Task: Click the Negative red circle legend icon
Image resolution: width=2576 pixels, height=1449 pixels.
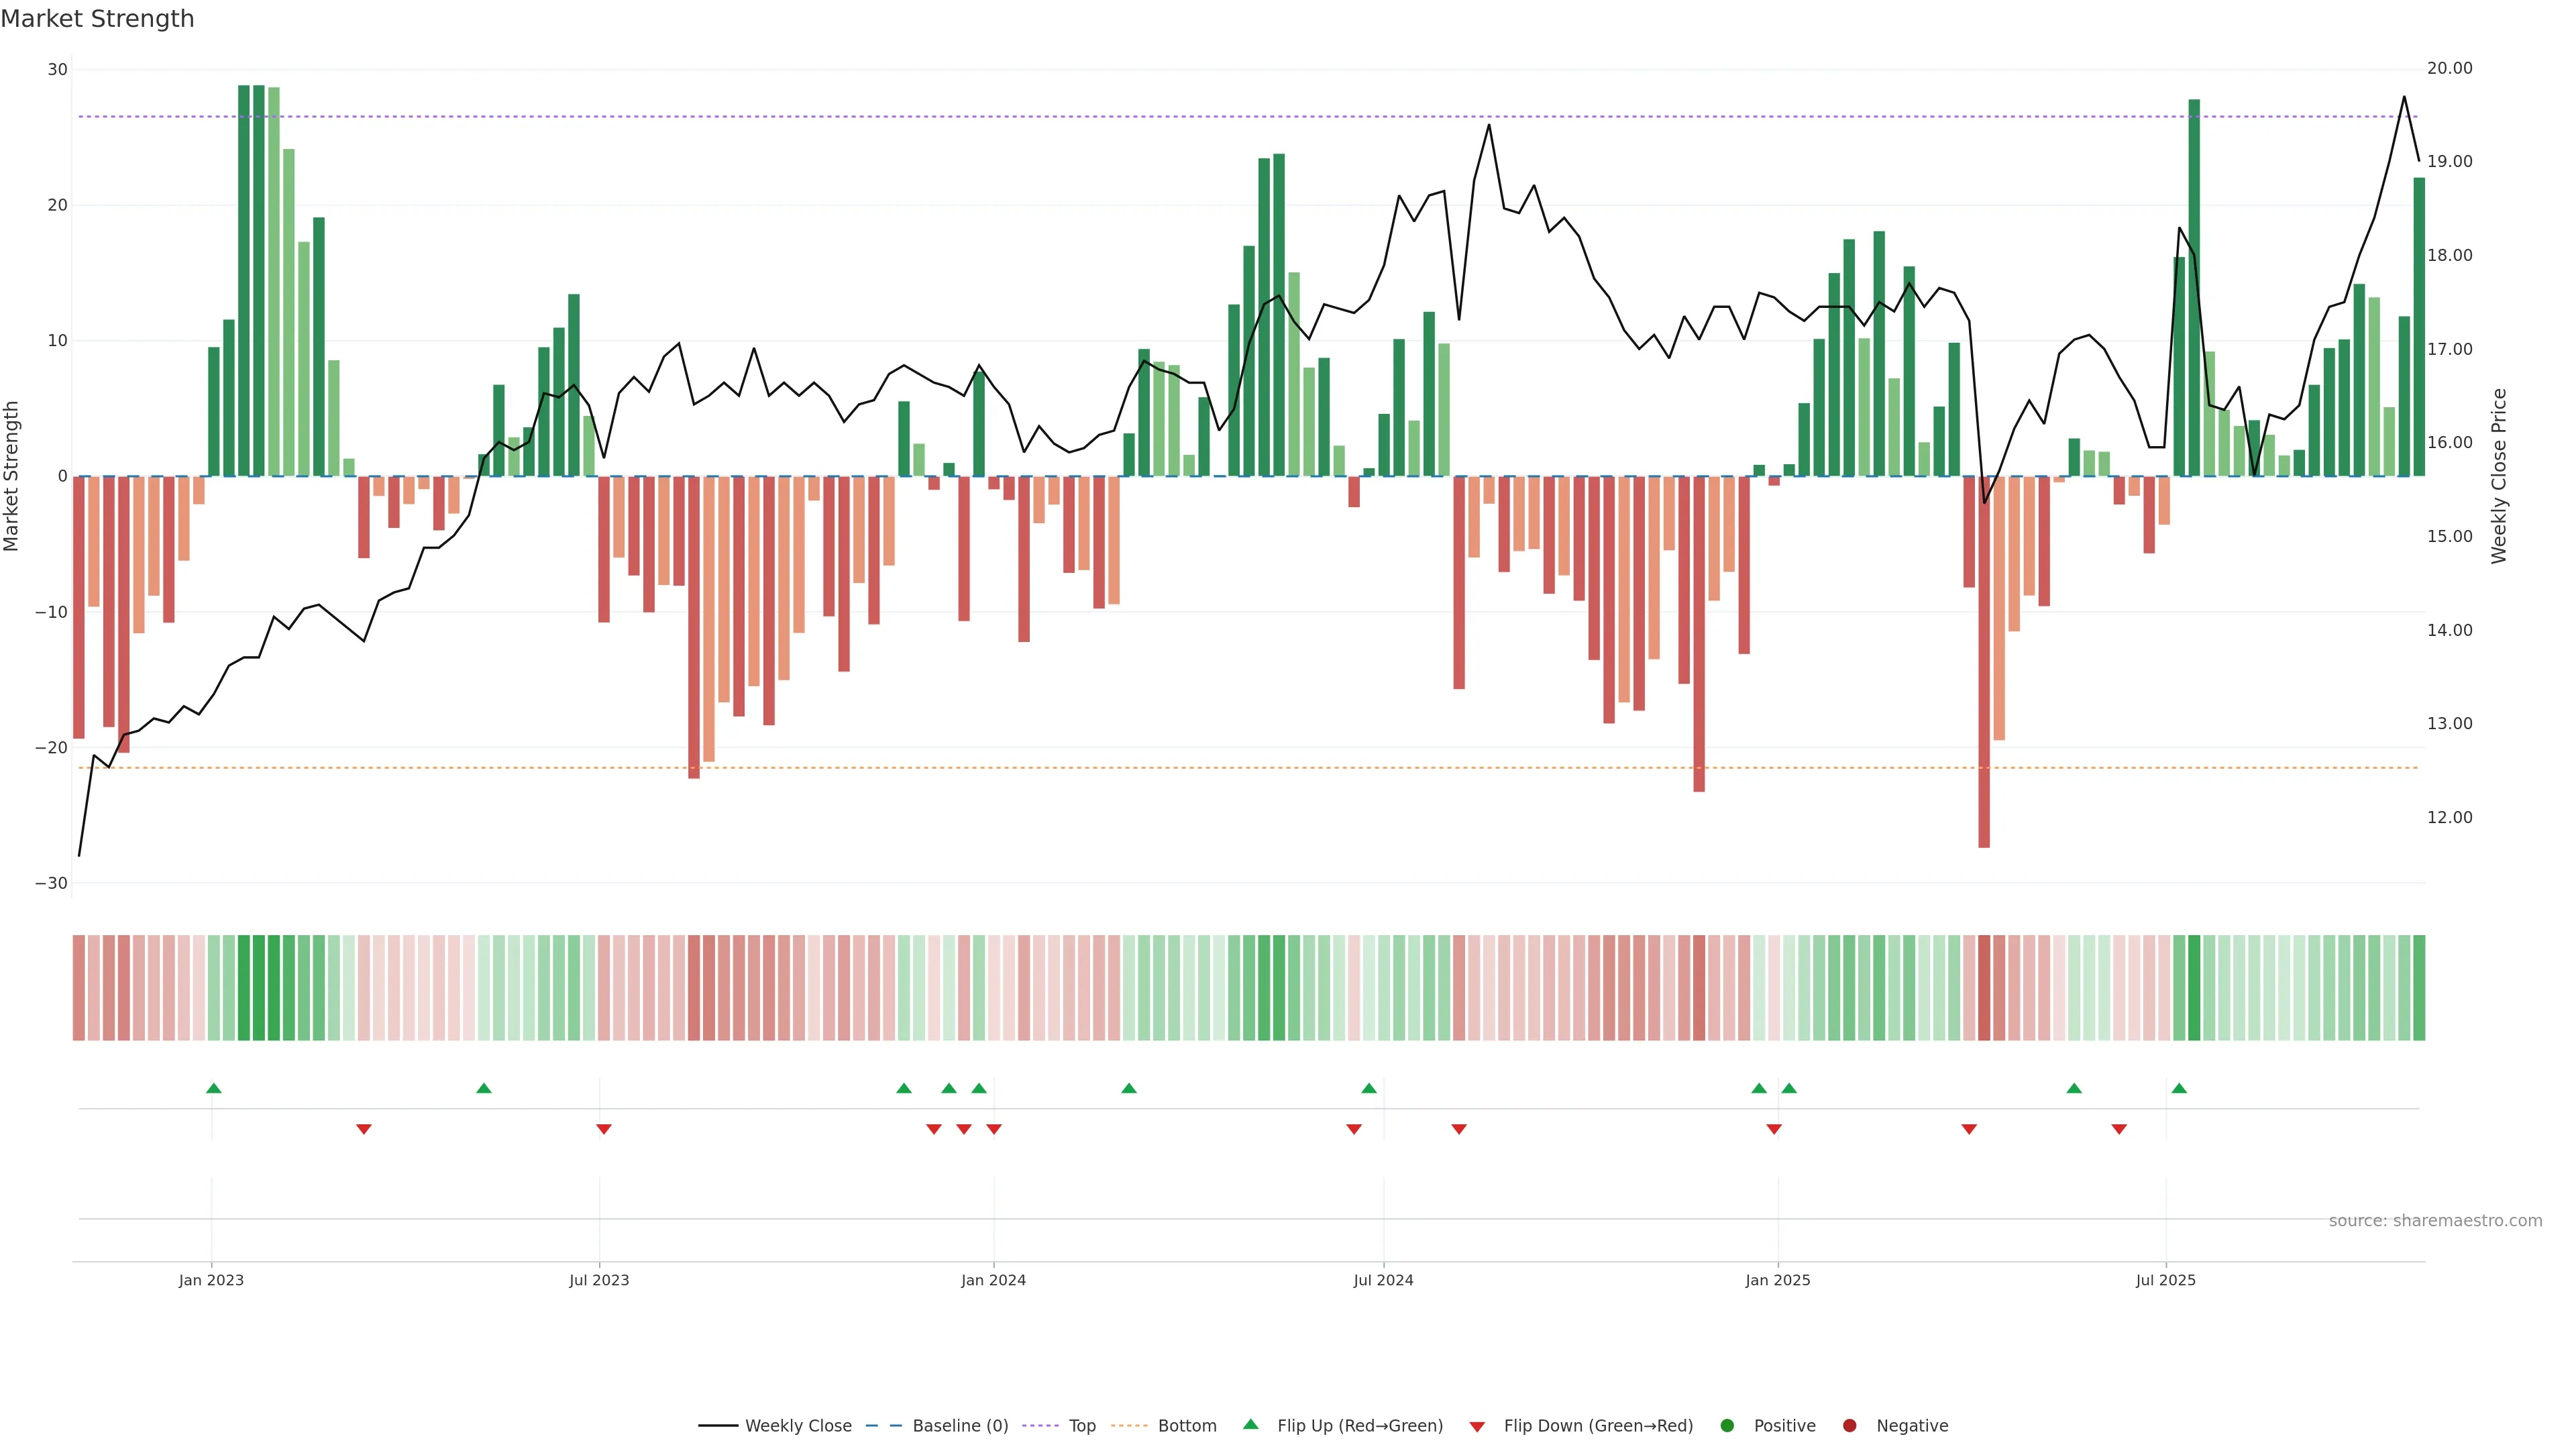Action: [1849, 1425]
